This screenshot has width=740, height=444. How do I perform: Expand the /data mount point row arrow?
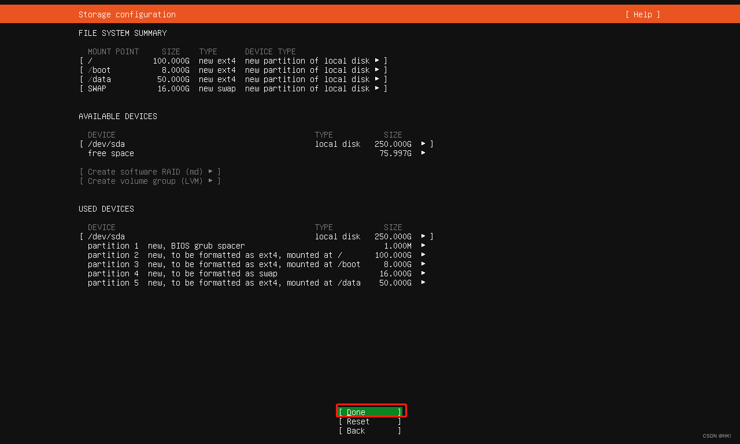[x=377, y=79]
